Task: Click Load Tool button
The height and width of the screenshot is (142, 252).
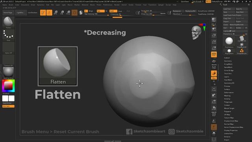Action: (x=229, y=9)
